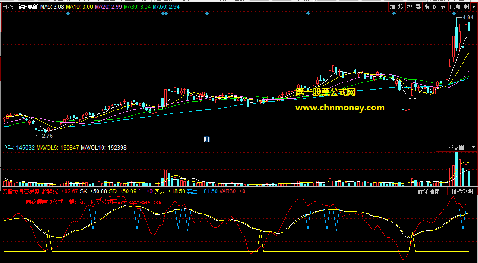478x263 pixels.
Task: Click the 预 forecast button
Action: click(x=444, y=7)
